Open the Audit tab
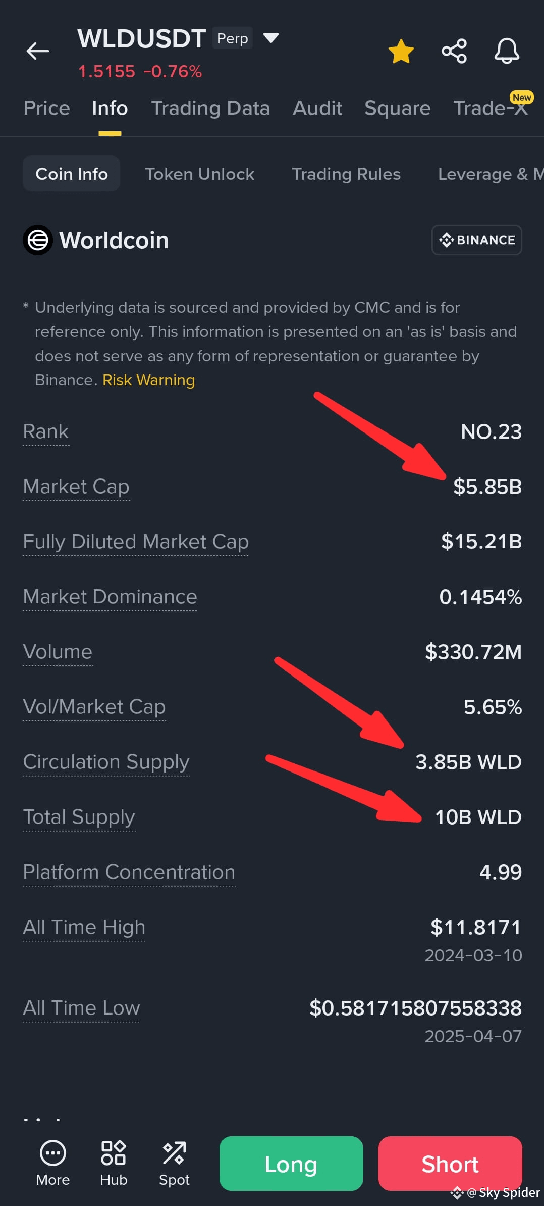Screen dimensions: 544x1206 [x=317, y=108]
